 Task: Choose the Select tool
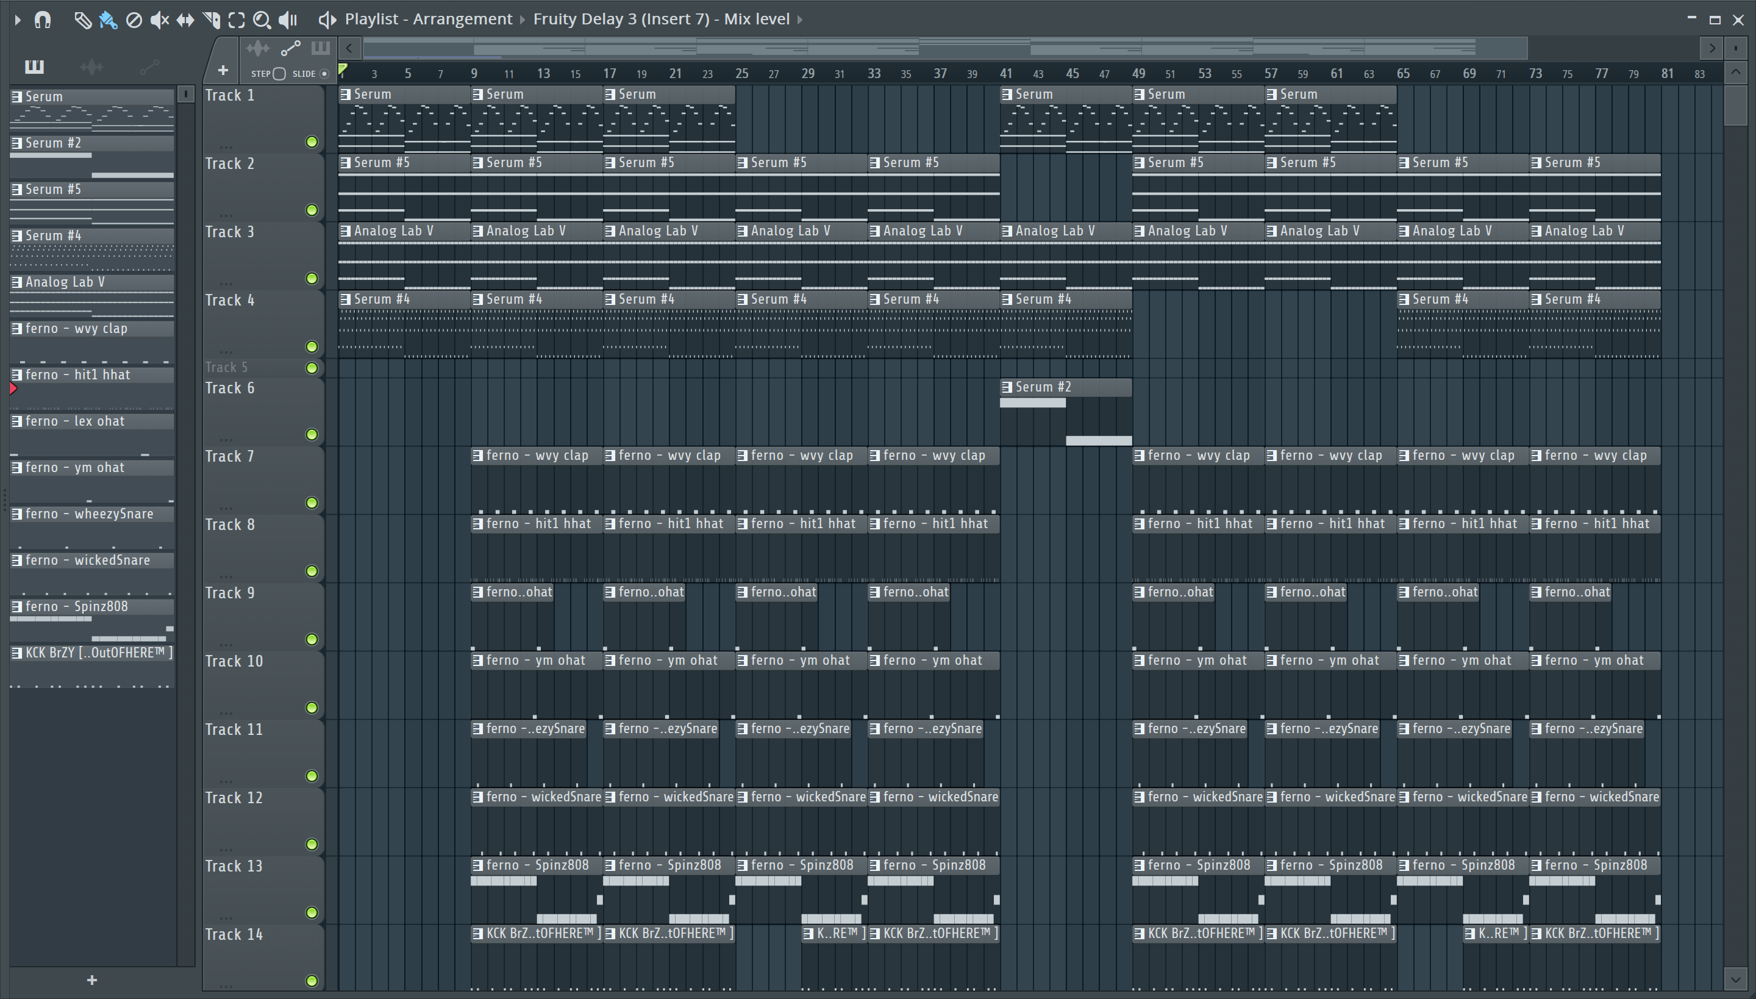[x=237, y=20]
